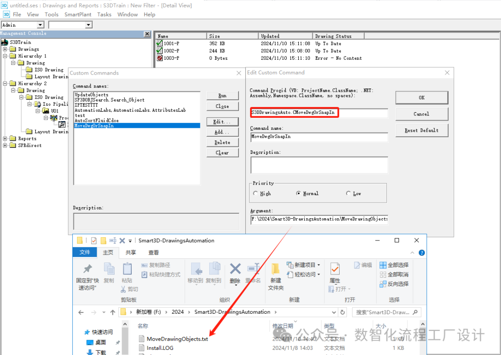The image size is (501, 355).
Task: Click Paste shortcut (粘贴快捷方式) in ribbon
Action: (x=161, y=274)
